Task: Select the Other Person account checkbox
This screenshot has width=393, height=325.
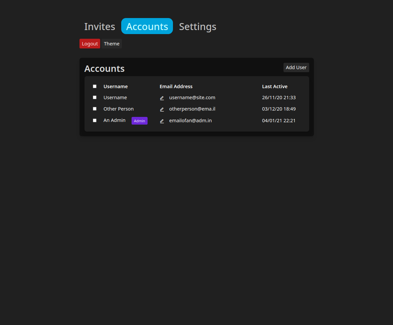Action: click(x=94, y=109)
